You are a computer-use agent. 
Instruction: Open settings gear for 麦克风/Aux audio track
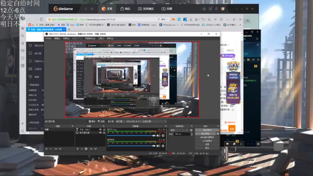[x=163, y=136]
